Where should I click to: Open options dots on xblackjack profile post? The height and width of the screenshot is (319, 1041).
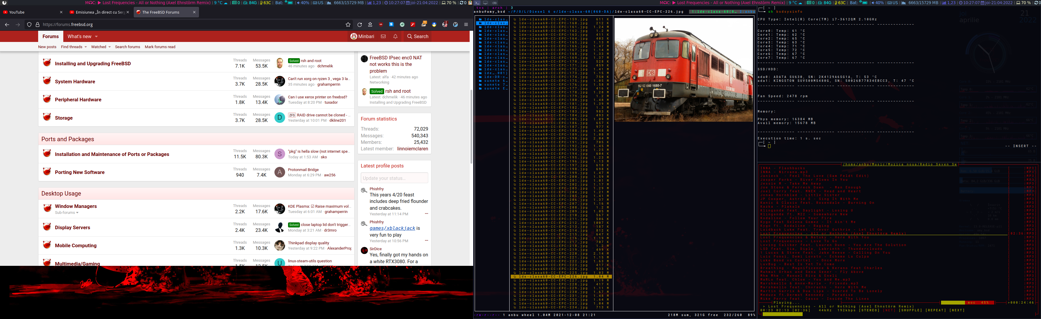(x=426, y=241)
